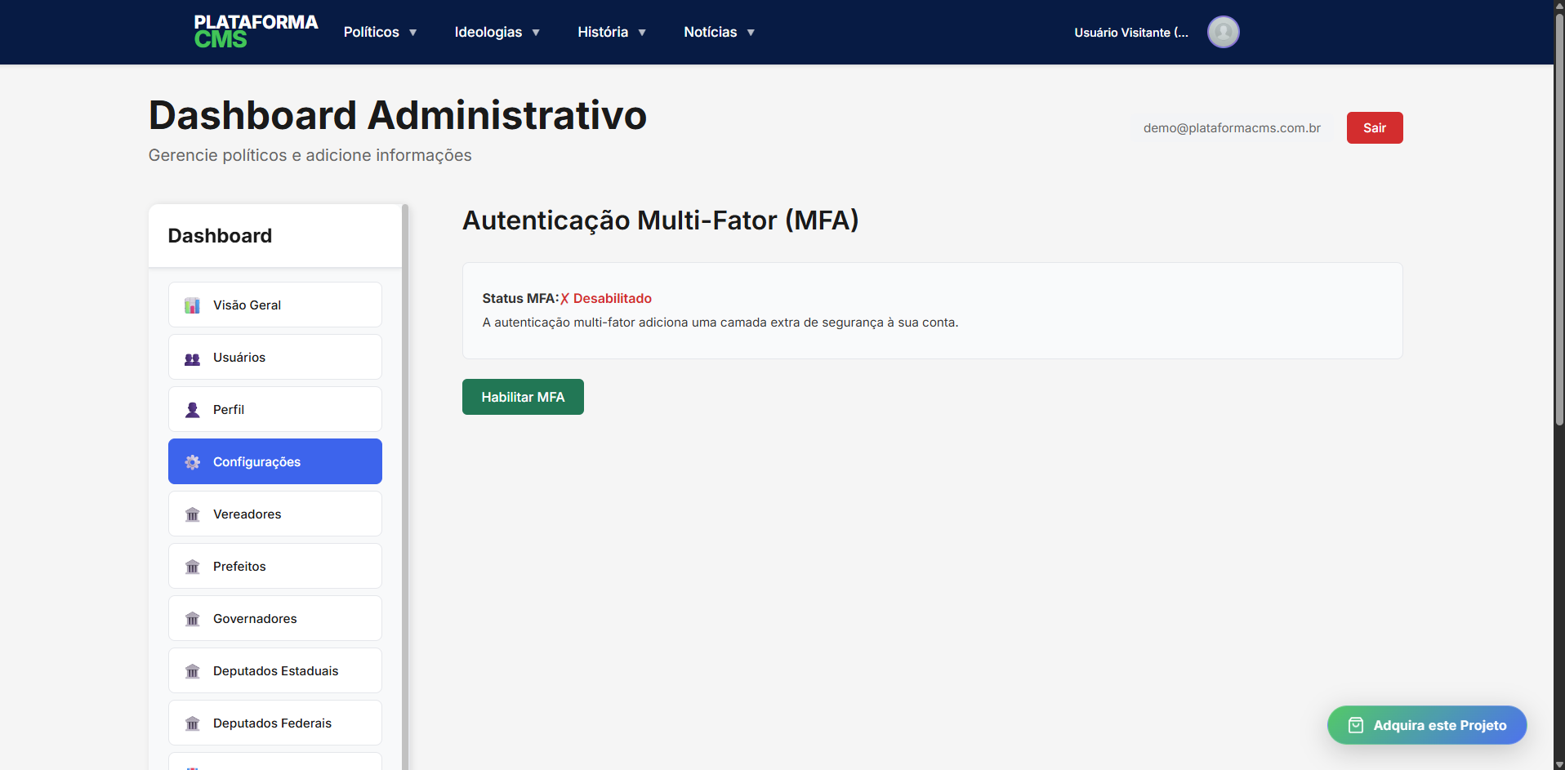This screenshot has width=1565, height=770.
Task: Click the sidebar panel scrollbar
Action: [x=405, y=487]
